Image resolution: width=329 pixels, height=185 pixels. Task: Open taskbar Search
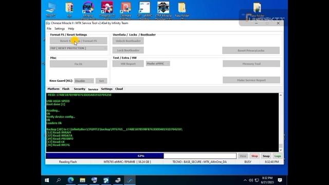[59, 180]
